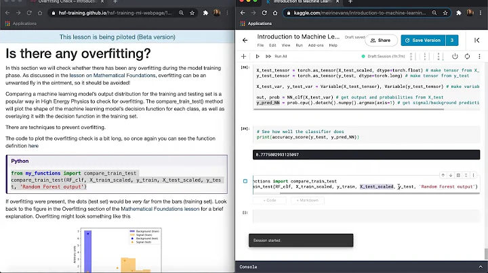The image size is (488, 273).
Task: Open notebook toolbar three-dot menu
Action: point(479,57)
